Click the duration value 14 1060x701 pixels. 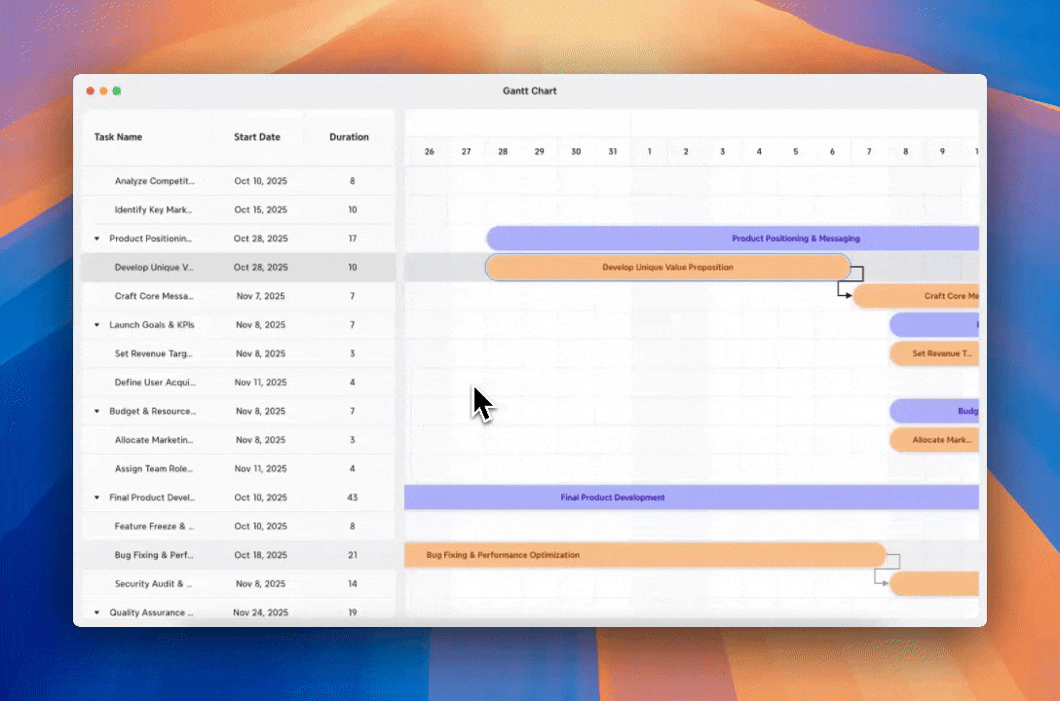[x=353, y=583]
